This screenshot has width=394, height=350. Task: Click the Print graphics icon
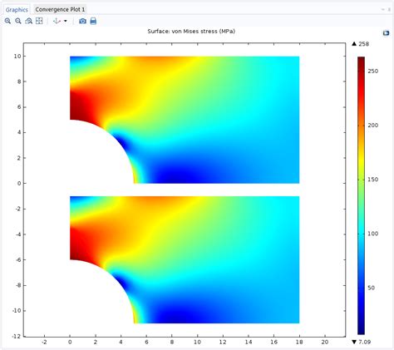pyautogui.click(x=93, y=21)
